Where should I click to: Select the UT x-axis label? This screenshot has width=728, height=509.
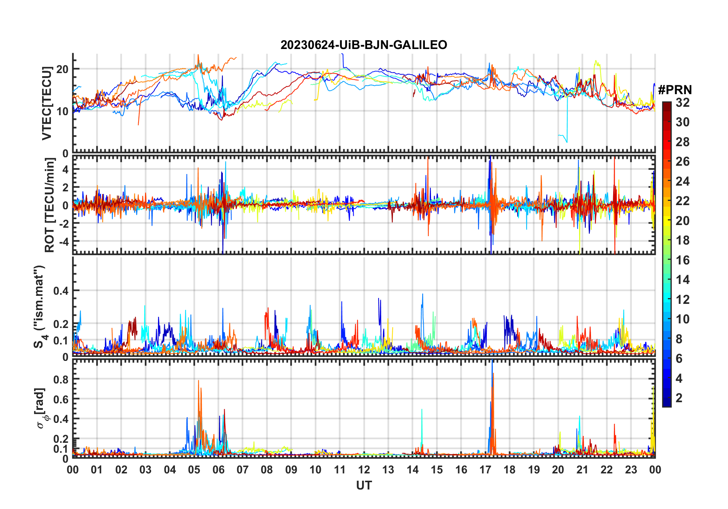click(364, 486)
